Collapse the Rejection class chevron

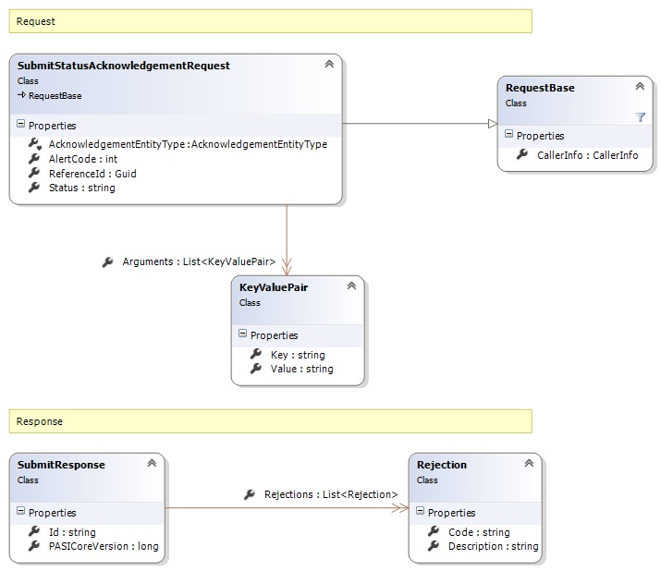tap(529, 464)
